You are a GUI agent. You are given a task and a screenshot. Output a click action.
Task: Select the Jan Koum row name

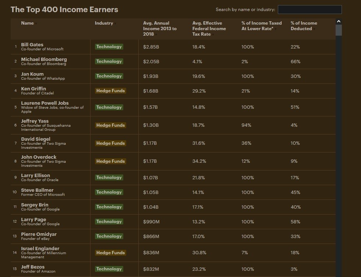point(32,74)
